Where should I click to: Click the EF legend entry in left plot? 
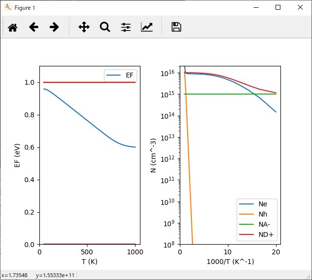(130, 76)
